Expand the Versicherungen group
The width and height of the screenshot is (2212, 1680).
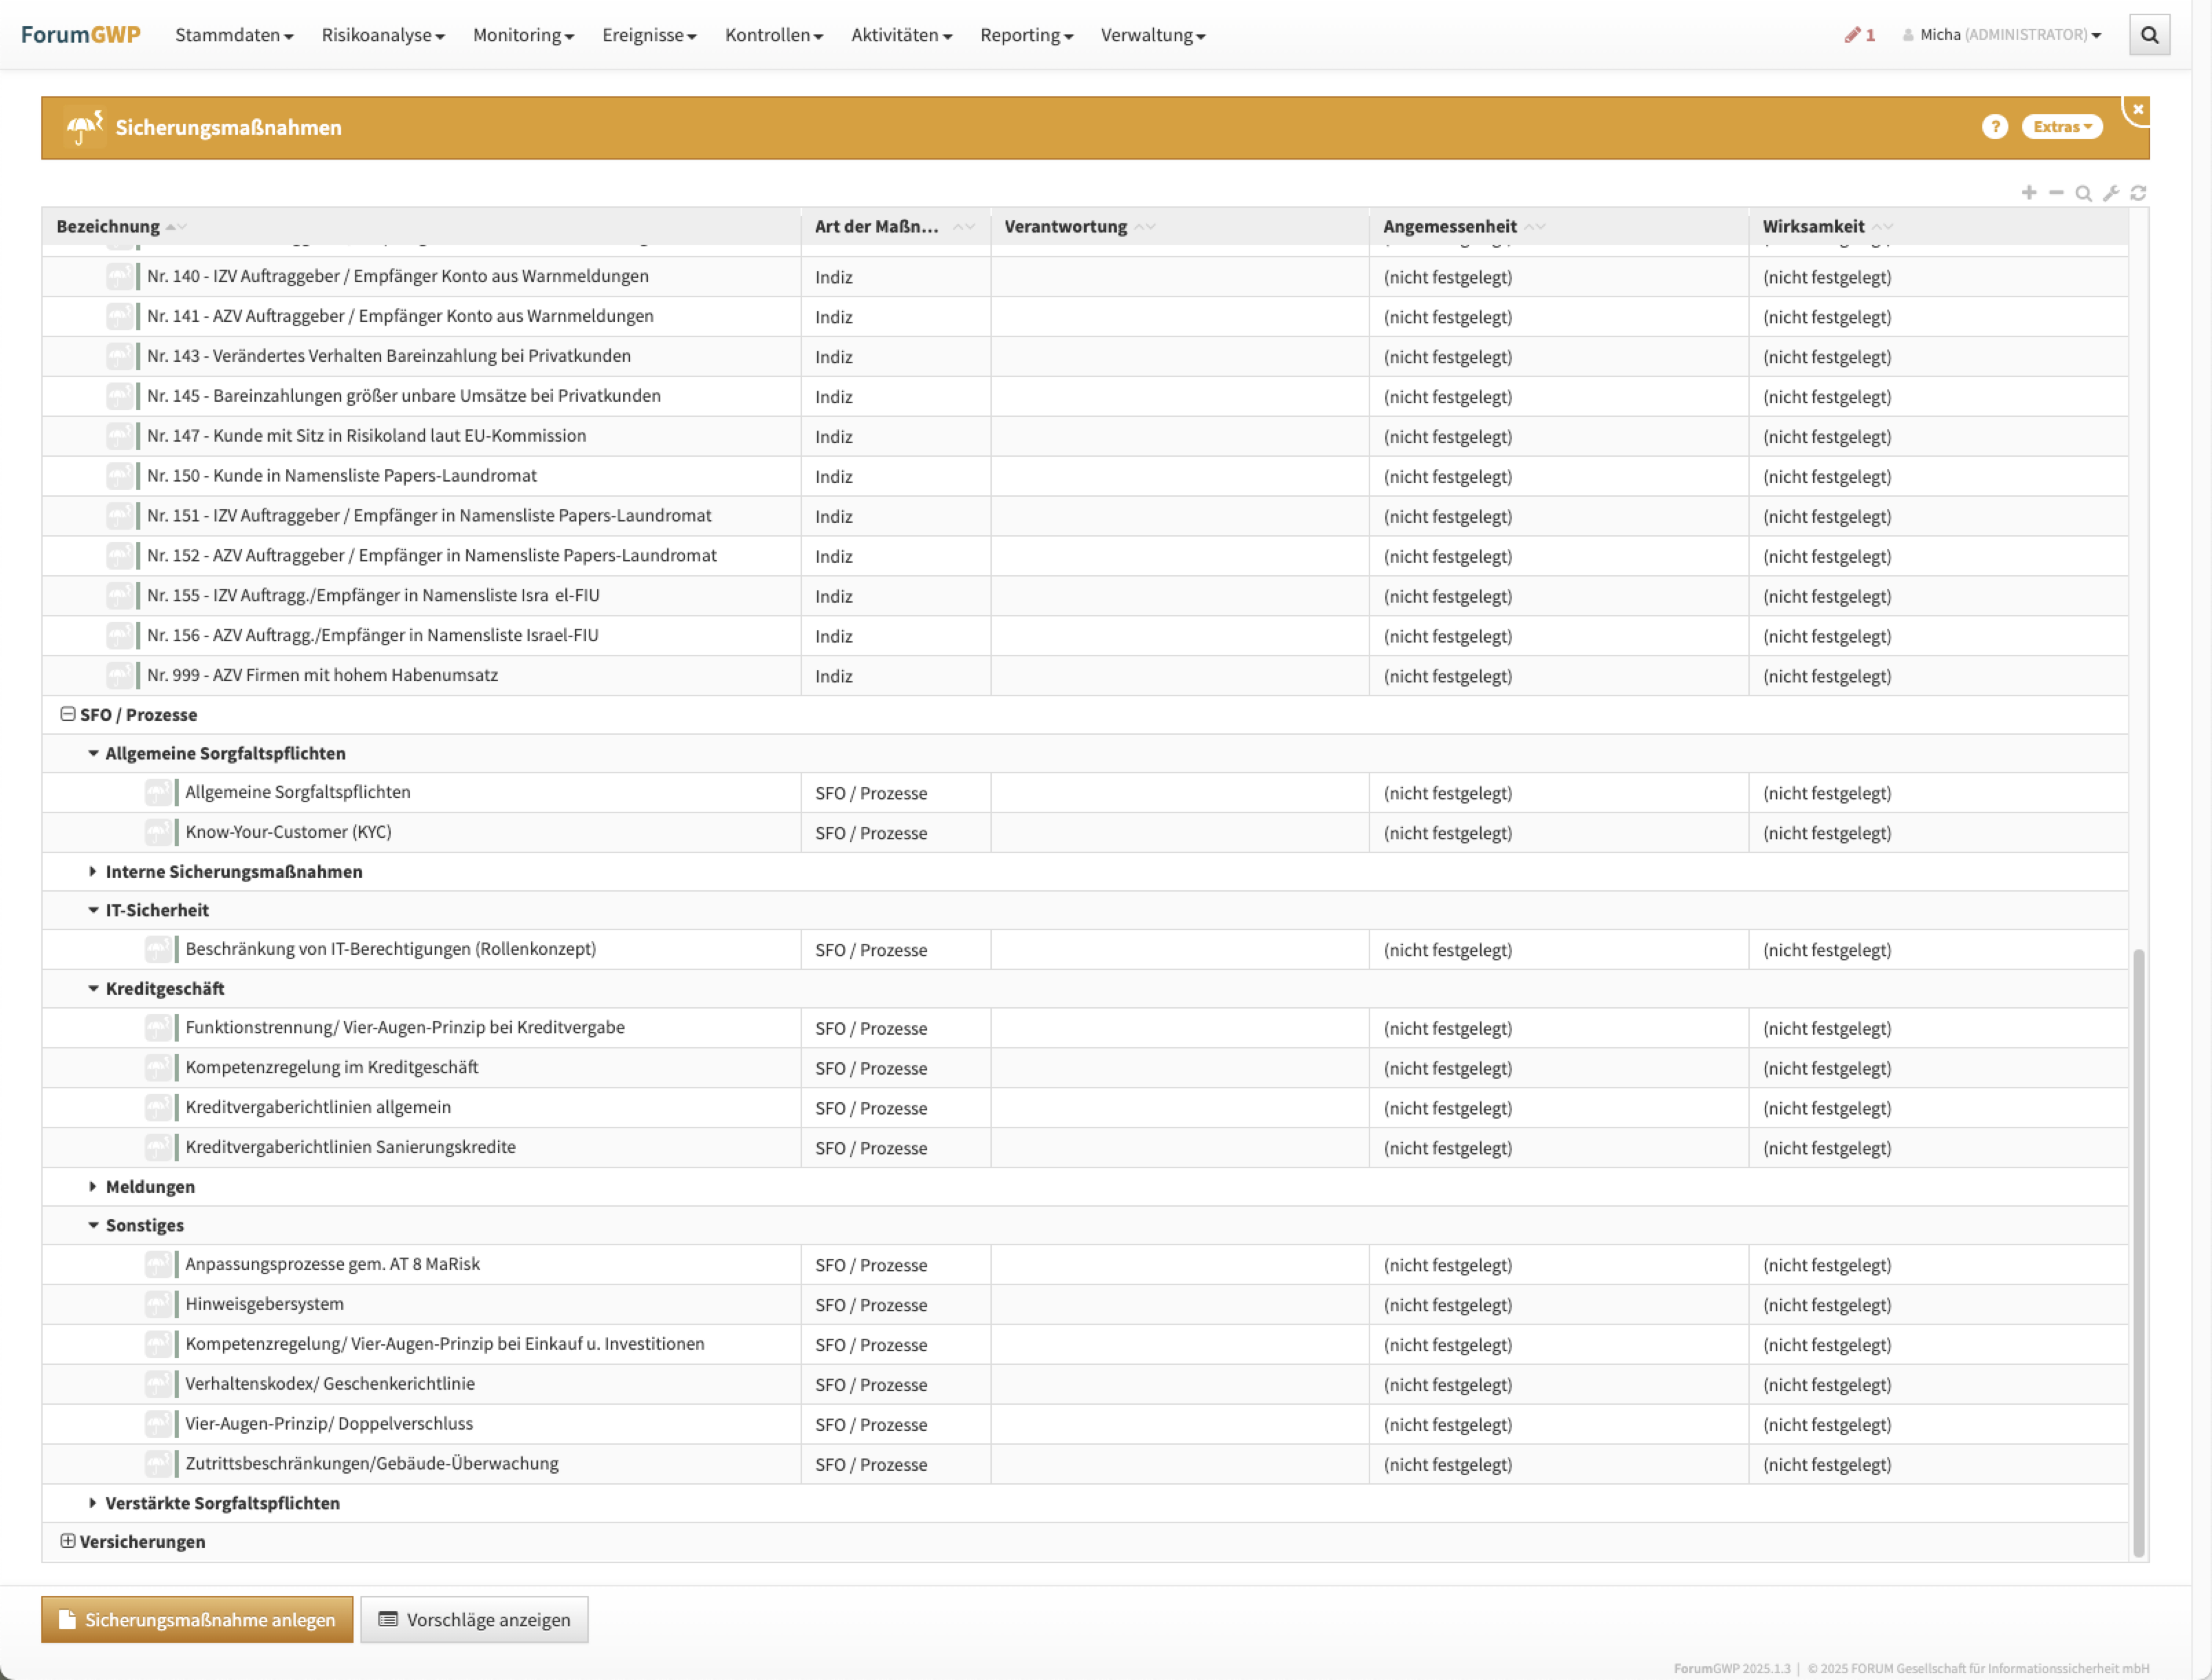pos(68,1541)
